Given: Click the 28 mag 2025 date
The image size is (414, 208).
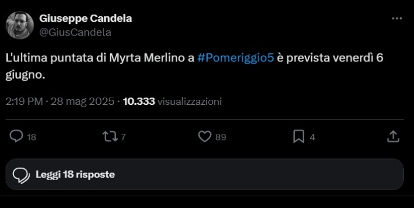Looking at the screenshot, I should tap(82, 101).
